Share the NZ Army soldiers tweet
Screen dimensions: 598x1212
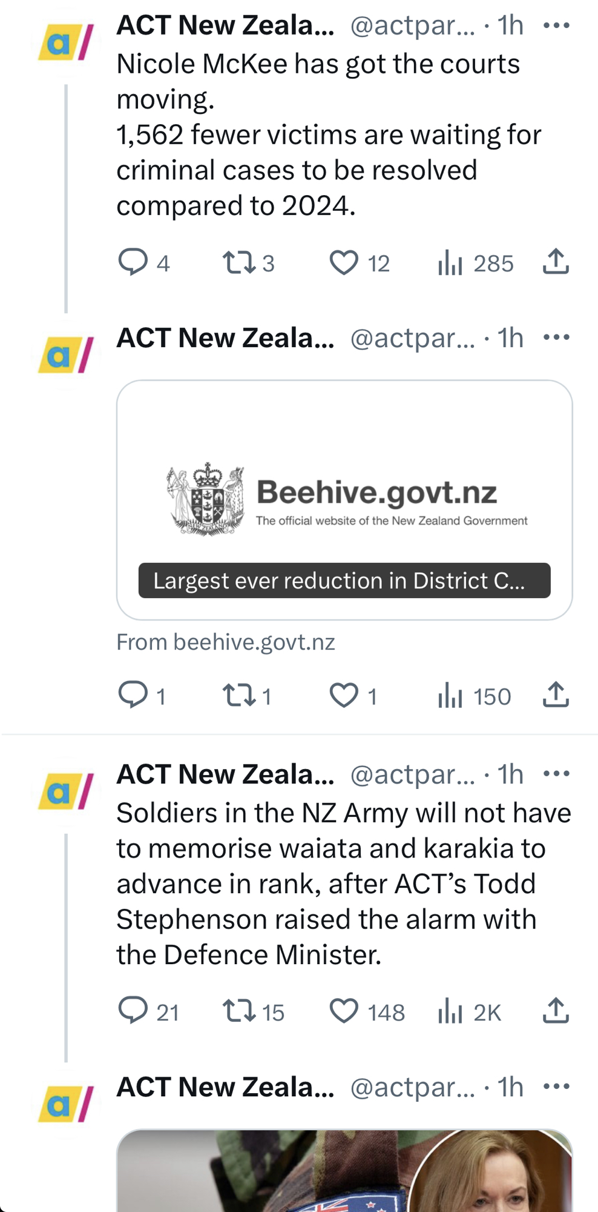click(555, 1010)
